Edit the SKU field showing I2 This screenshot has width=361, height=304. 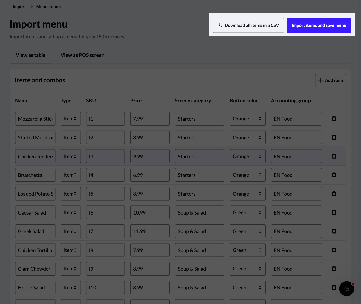[106, 137]
